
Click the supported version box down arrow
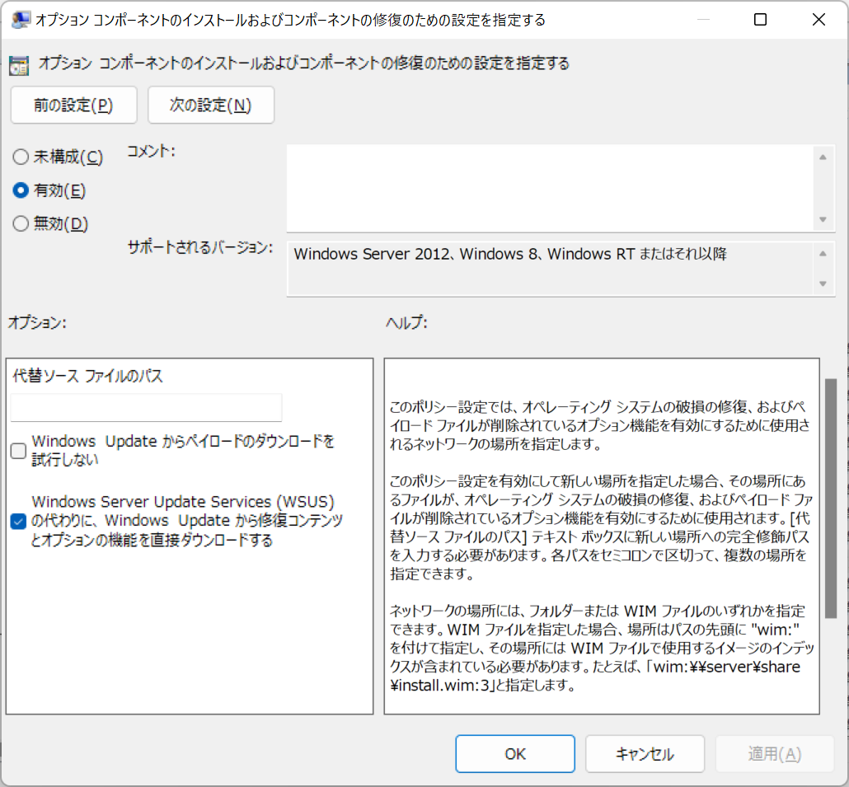823,283
